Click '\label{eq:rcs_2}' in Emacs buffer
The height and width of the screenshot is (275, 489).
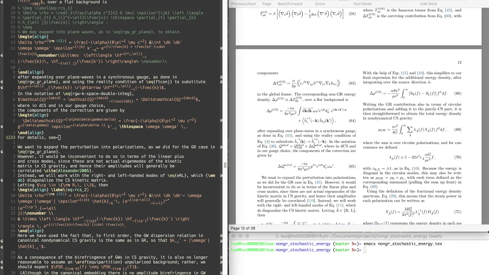(70, 190)
